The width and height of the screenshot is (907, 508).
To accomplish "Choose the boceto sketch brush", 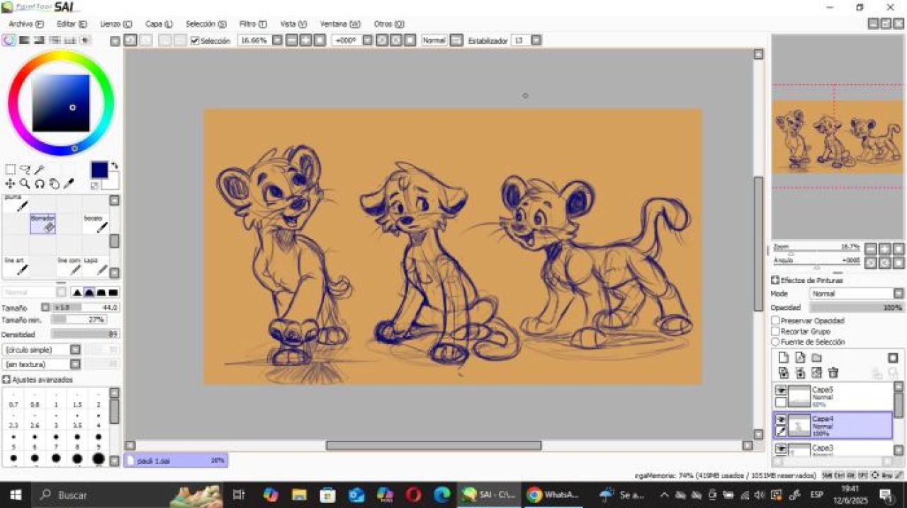I will [x=96, y=224].
